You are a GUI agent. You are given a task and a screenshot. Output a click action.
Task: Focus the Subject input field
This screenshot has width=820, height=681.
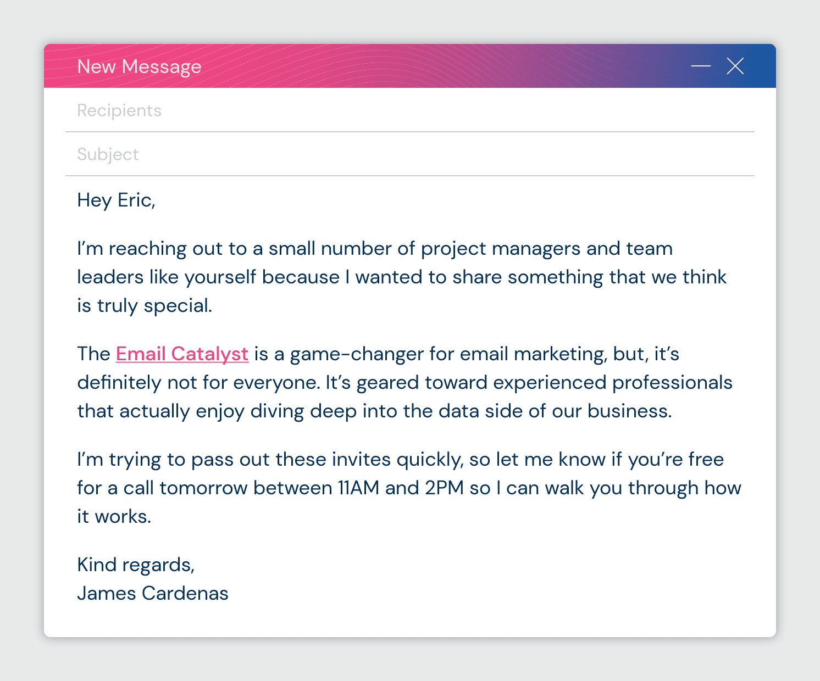pyautogui.click(x=409, y=154)
